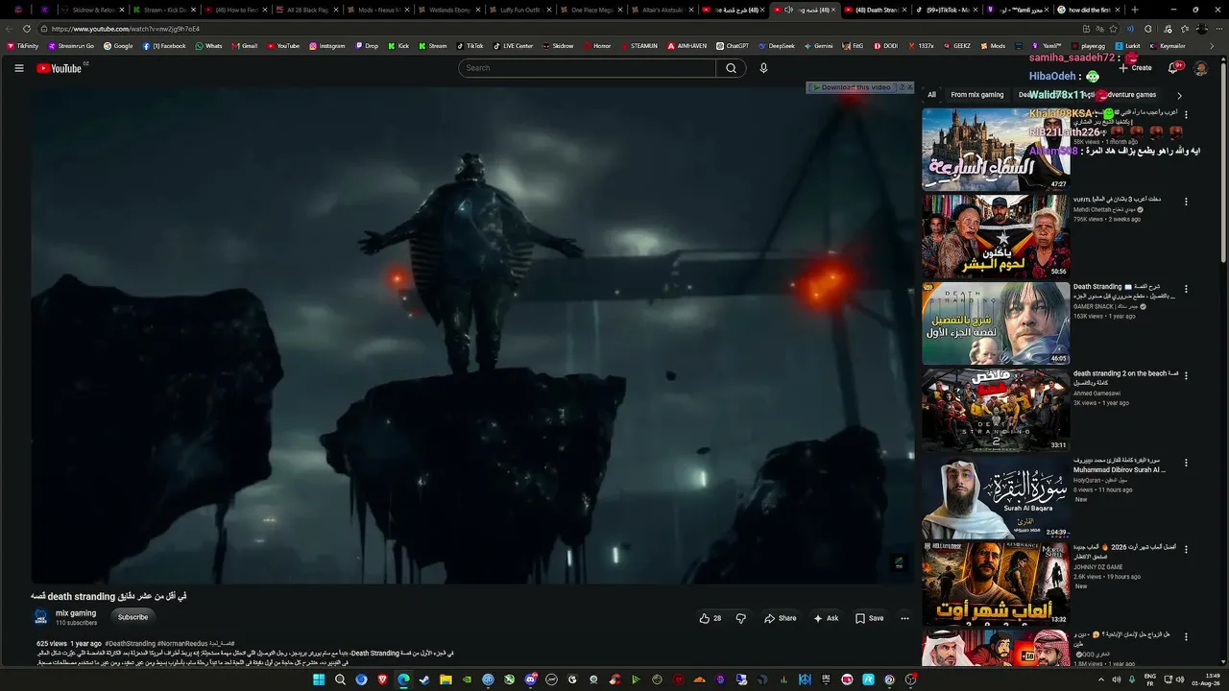1229x691 pixels.
Task: Click the YouTube search magnifier button
Action: pos(731,68)
